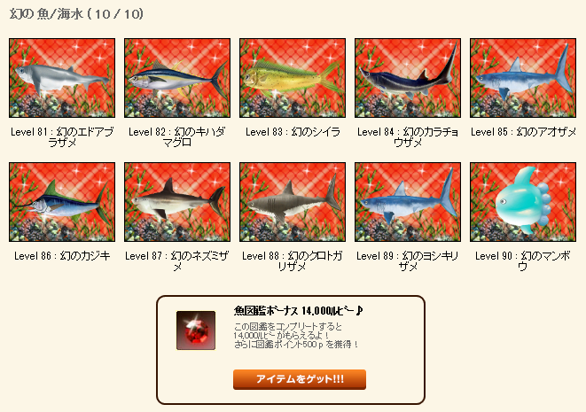Select the 幻のキハダマグロ tuna picture

click(177, 78)
